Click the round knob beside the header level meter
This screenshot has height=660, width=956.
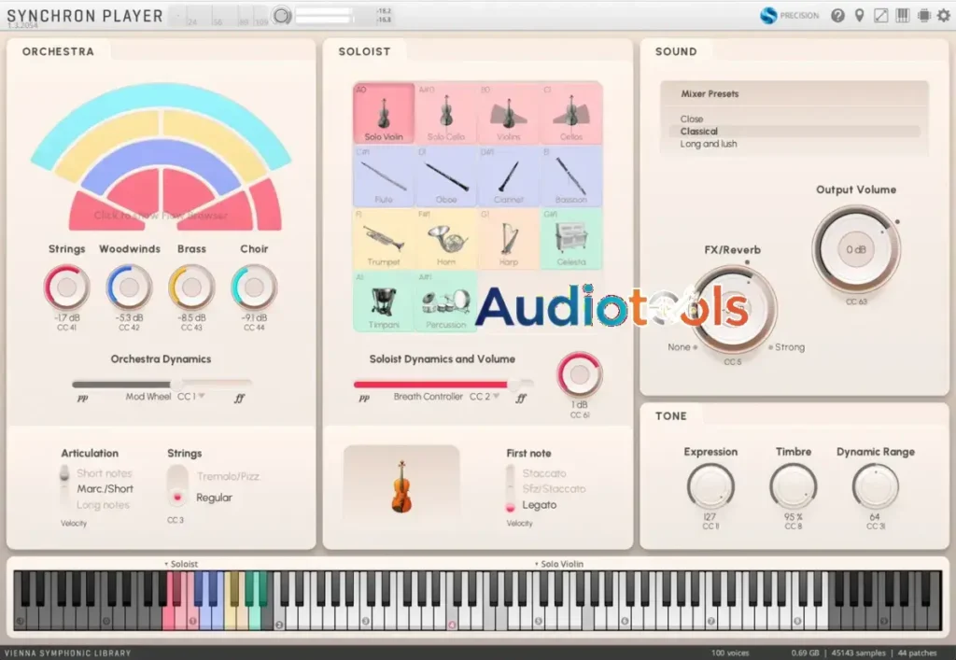click(282, 16)
